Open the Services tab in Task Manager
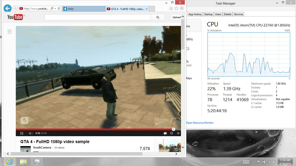Screen dimensions: 296x166 click(239, 14)
